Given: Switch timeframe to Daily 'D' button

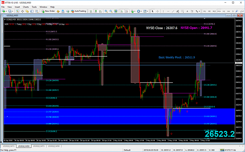Looking at the screenshot, I should 233,11.
